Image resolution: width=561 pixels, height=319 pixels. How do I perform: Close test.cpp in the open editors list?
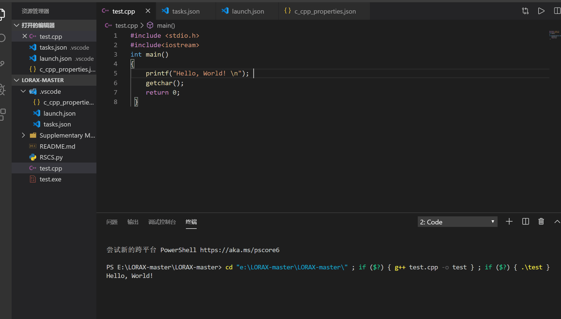pos(25,36)
